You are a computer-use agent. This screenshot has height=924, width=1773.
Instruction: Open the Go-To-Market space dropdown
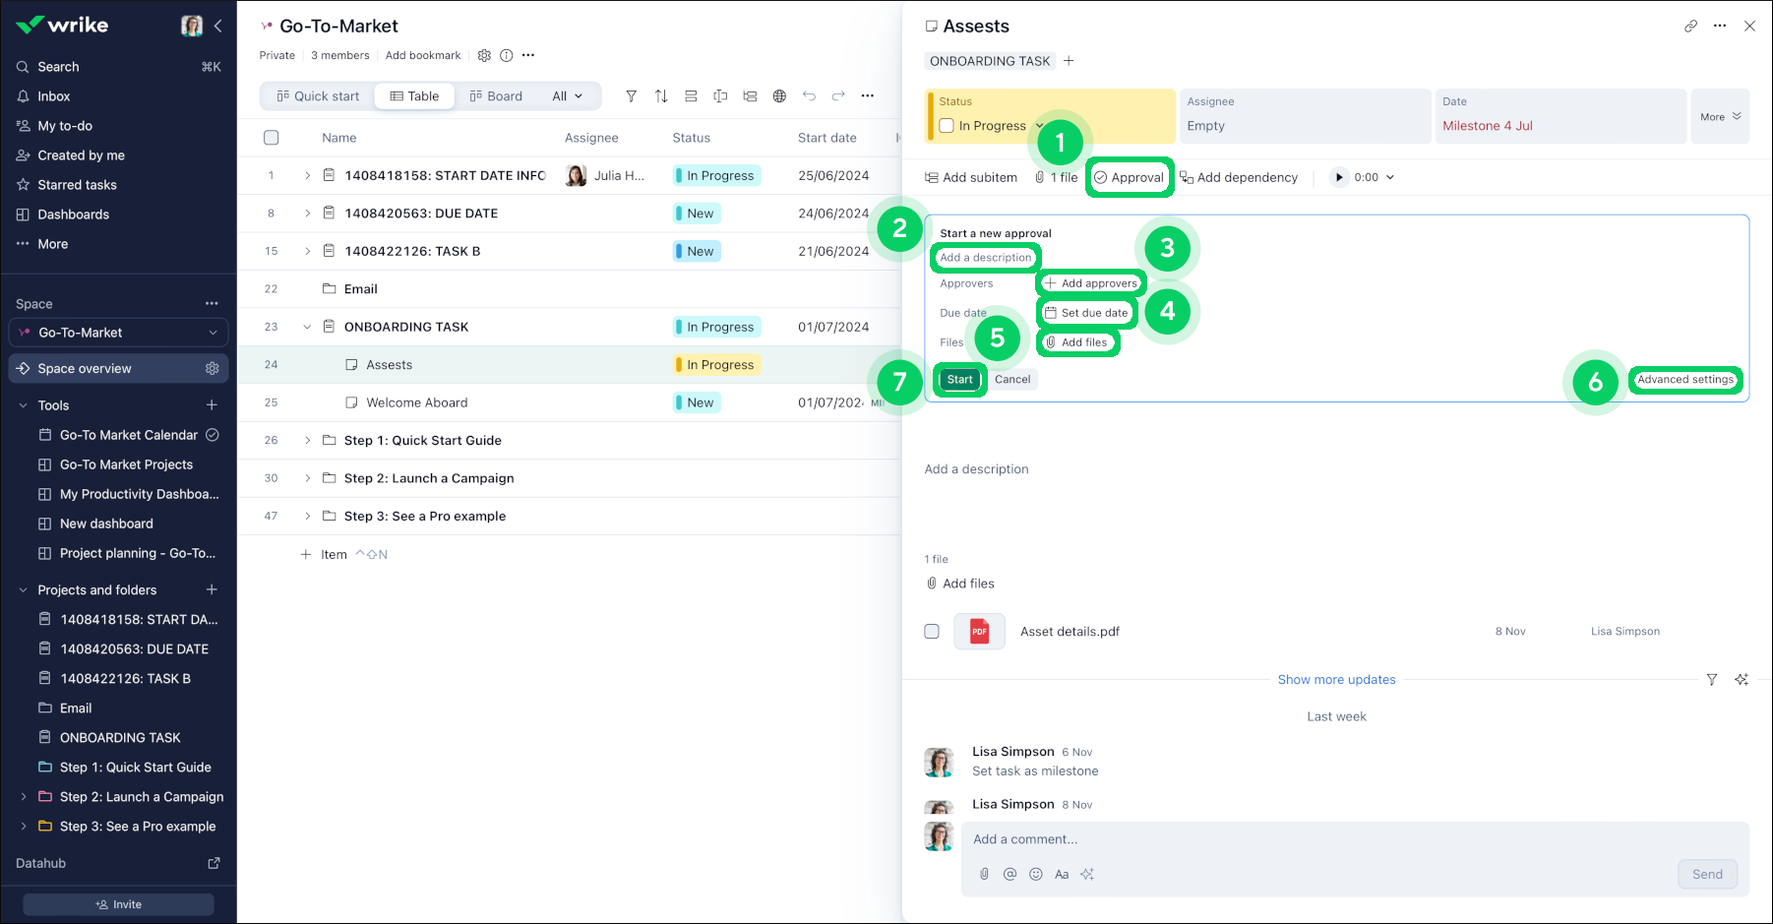[x=118, y=334]
